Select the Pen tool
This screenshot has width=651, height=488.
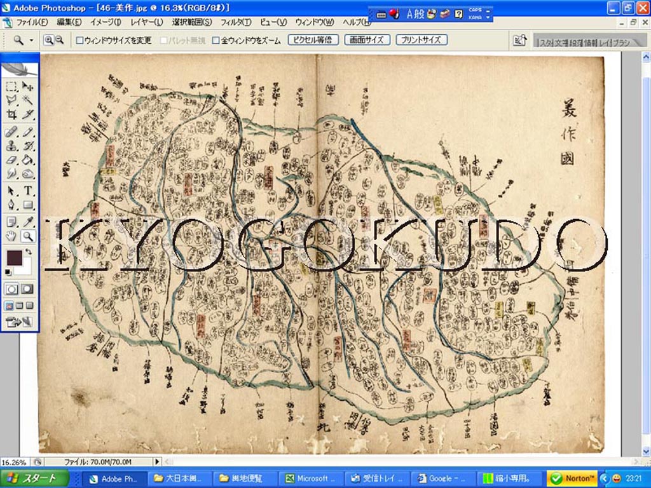click(11, 205)
